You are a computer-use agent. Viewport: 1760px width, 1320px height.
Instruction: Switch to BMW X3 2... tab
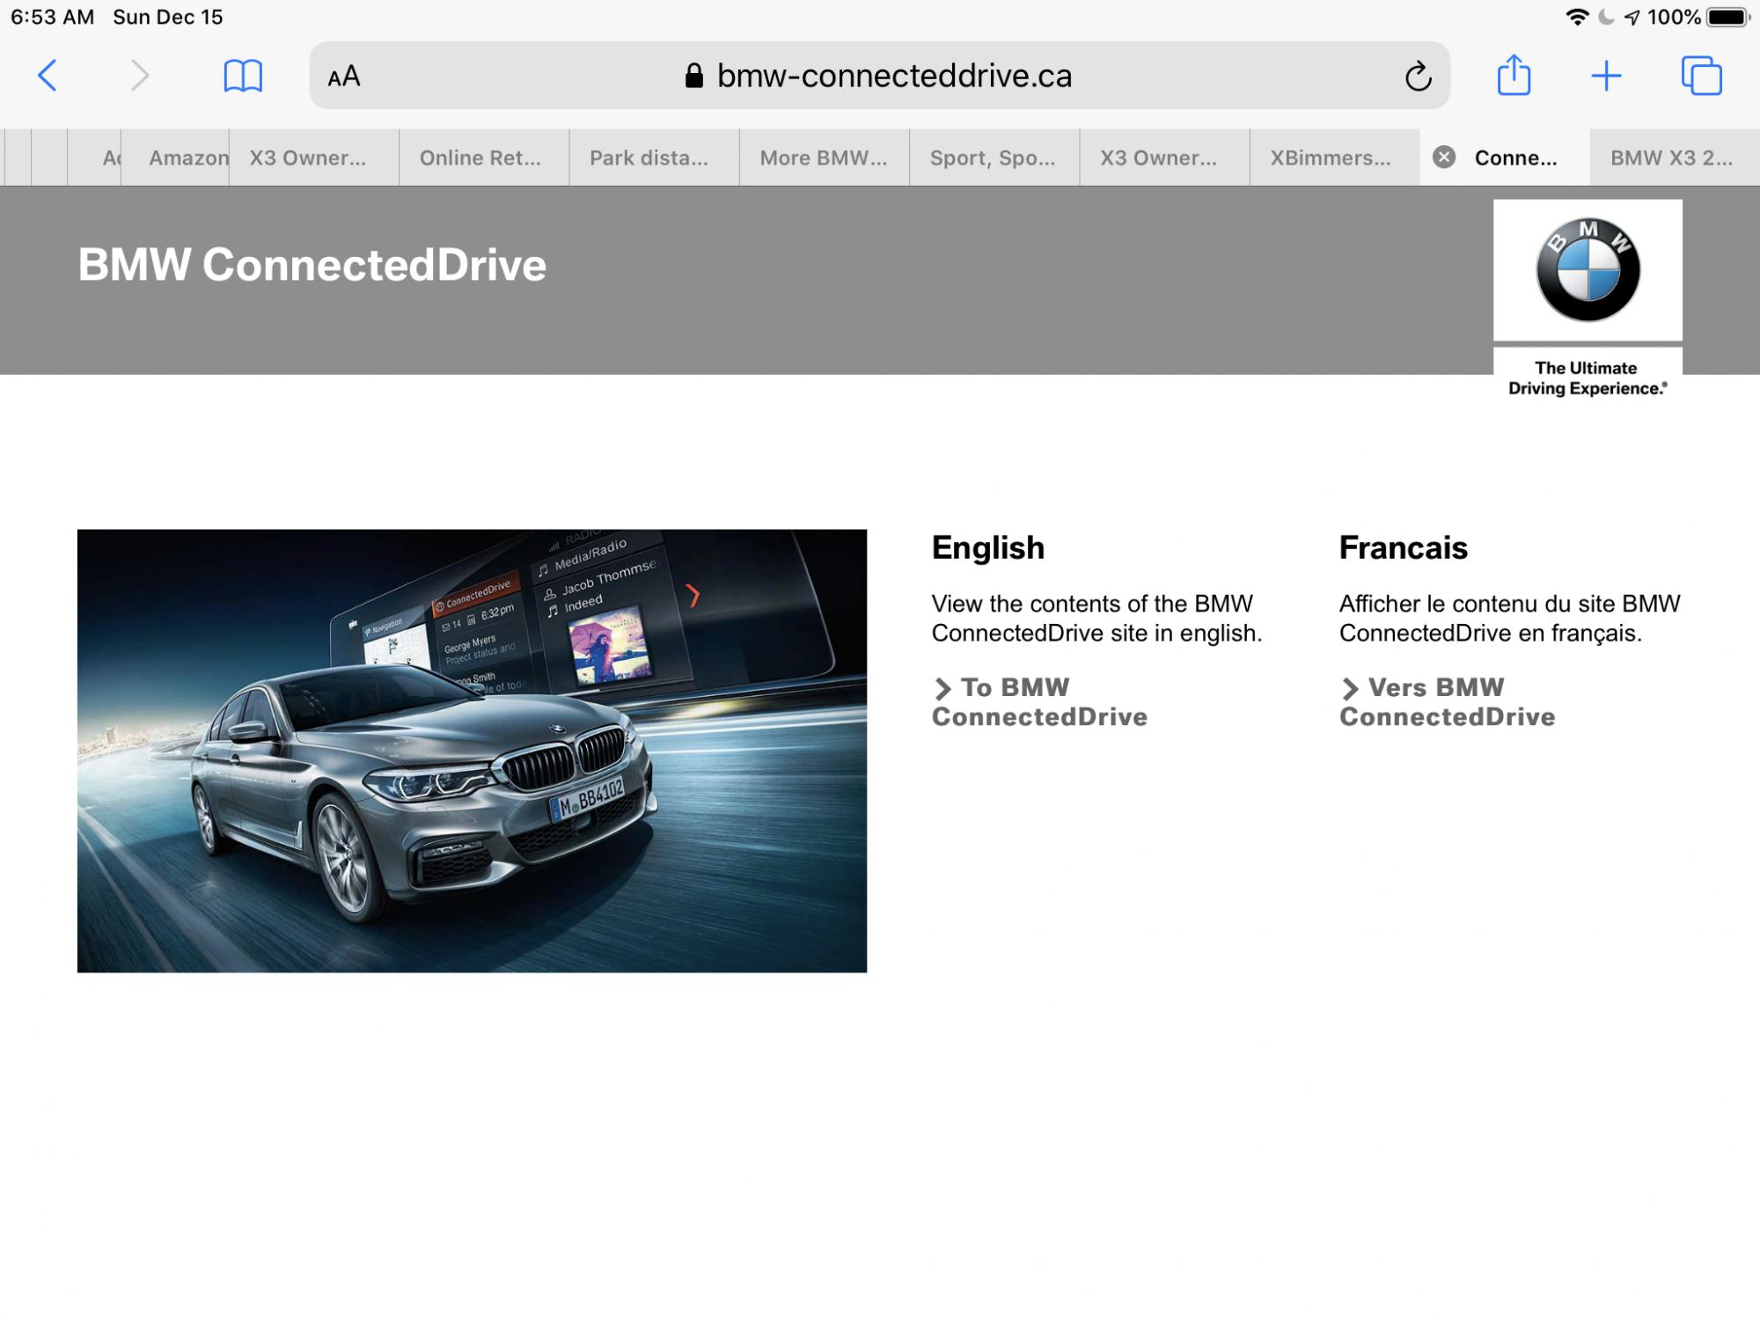coord(1675,158)
